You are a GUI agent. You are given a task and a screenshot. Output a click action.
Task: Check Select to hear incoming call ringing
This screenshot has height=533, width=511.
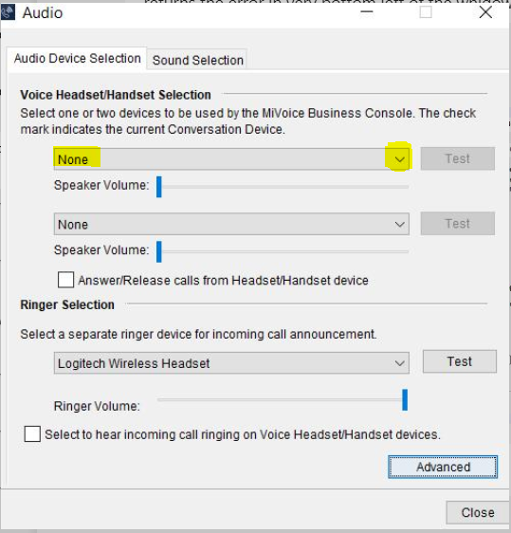click(x=32, y=434)
